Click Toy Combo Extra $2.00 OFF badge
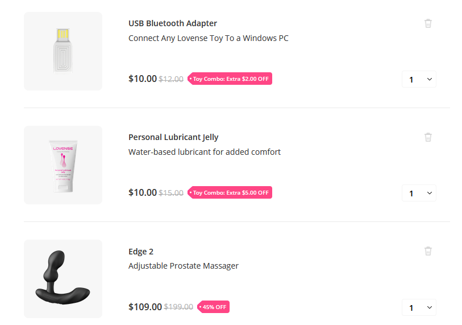 tap(230, 79)
